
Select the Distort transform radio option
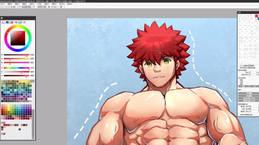(239, 82)
